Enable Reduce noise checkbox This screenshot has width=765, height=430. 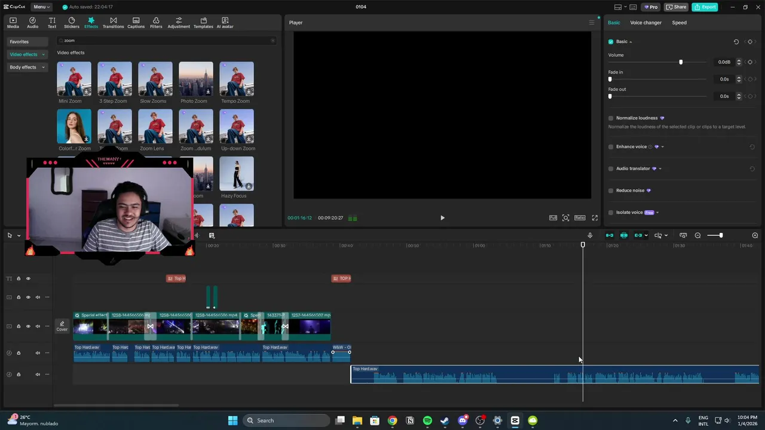pos(611,191)
